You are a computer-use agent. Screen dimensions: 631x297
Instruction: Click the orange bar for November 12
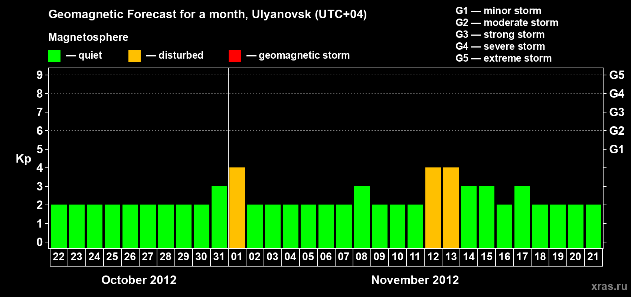(433, 208)
